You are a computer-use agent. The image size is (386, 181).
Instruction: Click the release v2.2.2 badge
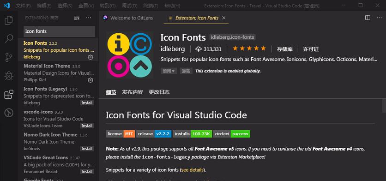tap(154, 134)
